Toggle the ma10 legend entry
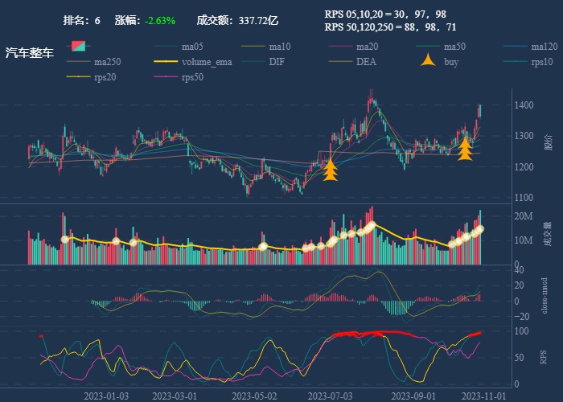Image resolution: width=563 pixels, height=402 pixels. coord(253,47)
